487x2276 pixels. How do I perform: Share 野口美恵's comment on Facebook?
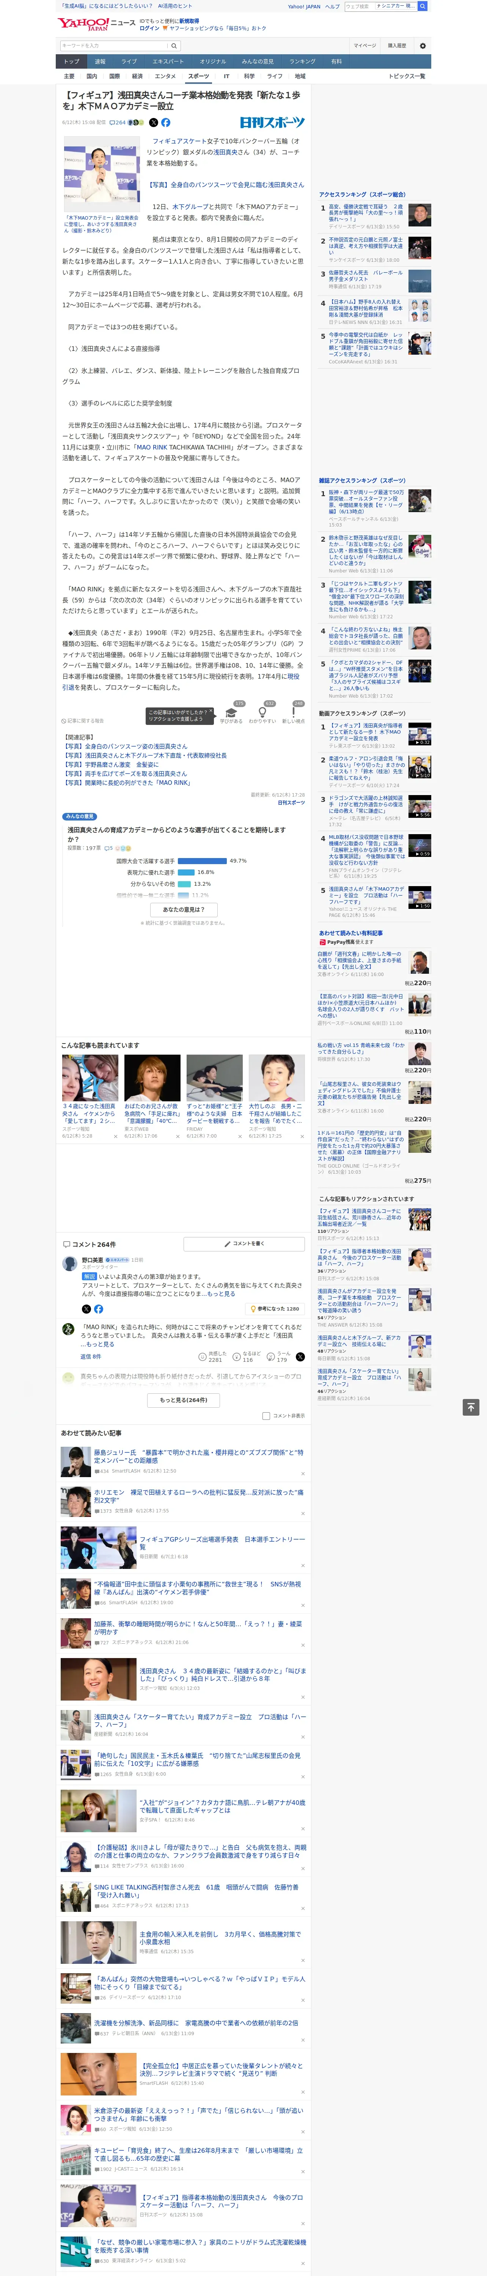click(x=98, y=1309)
